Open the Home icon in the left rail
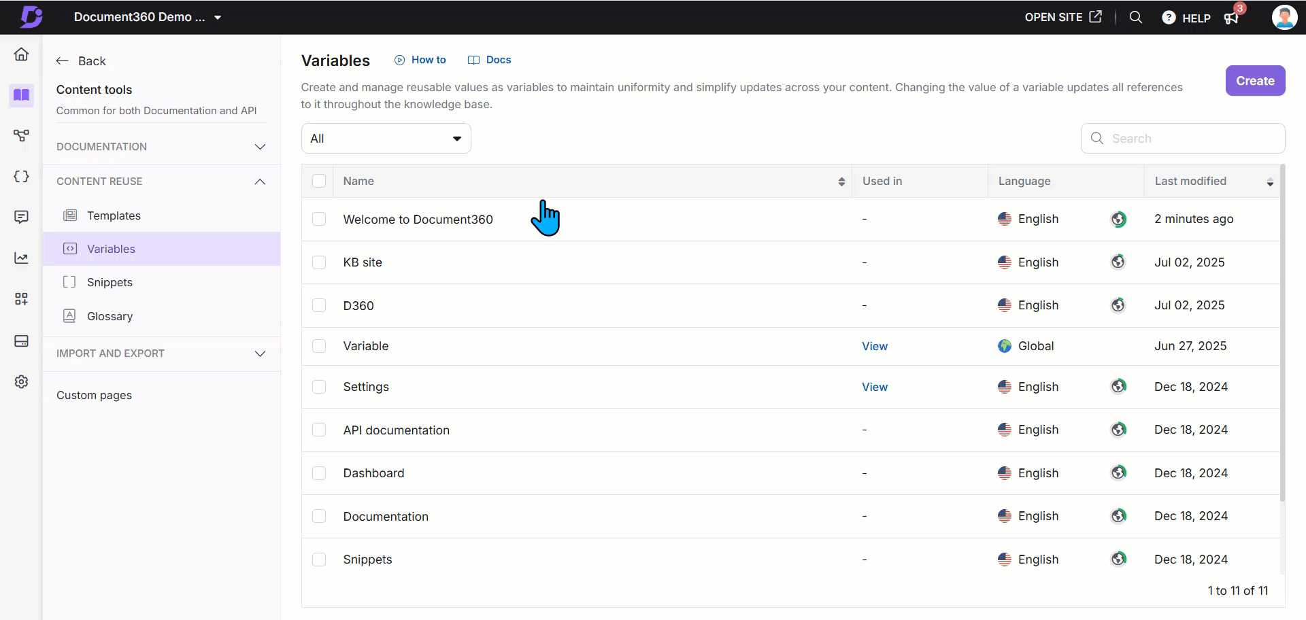The height and width of the screenshot is (620, 1306). click(21, 54)
